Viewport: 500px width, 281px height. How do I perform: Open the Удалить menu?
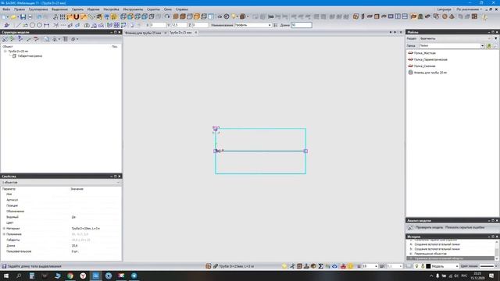(x=77, y=9)
